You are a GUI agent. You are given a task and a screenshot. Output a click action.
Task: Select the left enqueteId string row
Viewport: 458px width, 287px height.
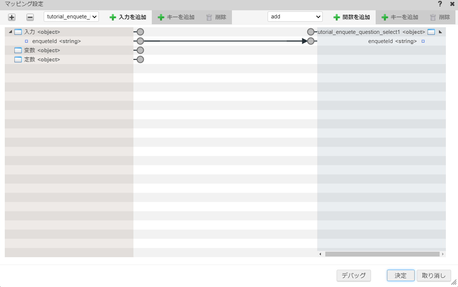click(69, 41)
